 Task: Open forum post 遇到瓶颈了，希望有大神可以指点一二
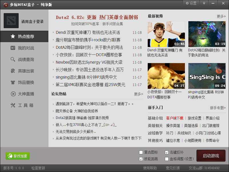[94, 104]
